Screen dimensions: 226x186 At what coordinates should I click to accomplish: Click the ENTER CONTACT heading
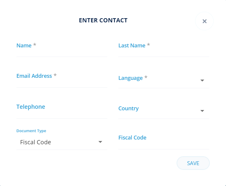[x=103, y=21]
